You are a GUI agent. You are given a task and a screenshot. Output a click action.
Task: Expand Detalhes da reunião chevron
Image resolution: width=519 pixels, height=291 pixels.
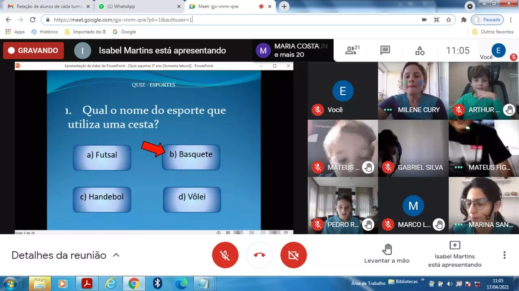[116, 255]
